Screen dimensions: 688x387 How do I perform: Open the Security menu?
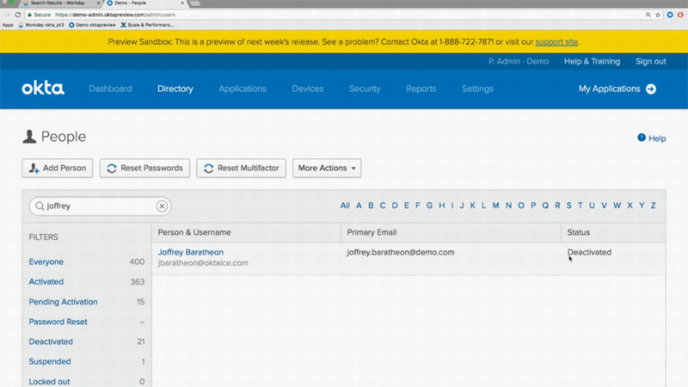pos(365,89)
